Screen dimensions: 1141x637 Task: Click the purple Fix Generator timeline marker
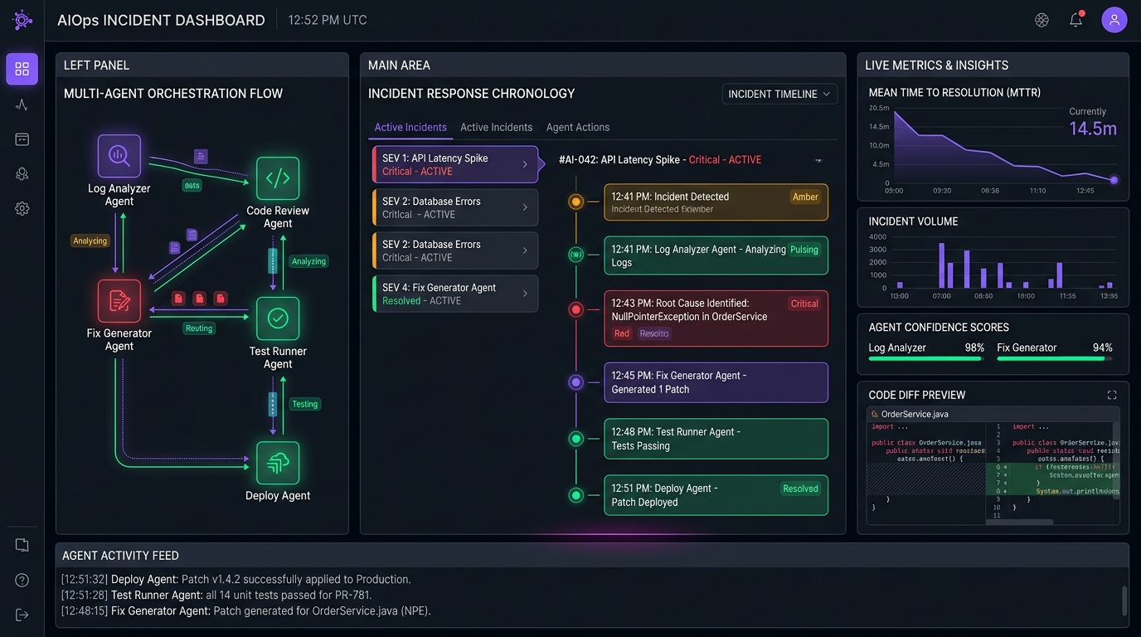tap(576, 382)
